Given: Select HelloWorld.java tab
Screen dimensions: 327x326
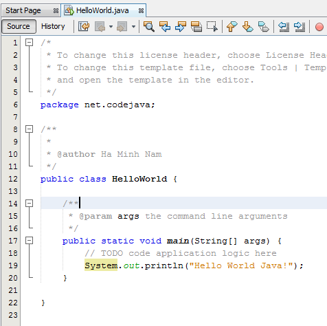Looking at the screenshot, I should coord(102,10).
